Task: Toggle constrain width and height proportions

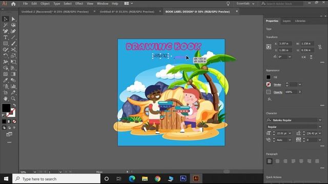Action: 320,47
